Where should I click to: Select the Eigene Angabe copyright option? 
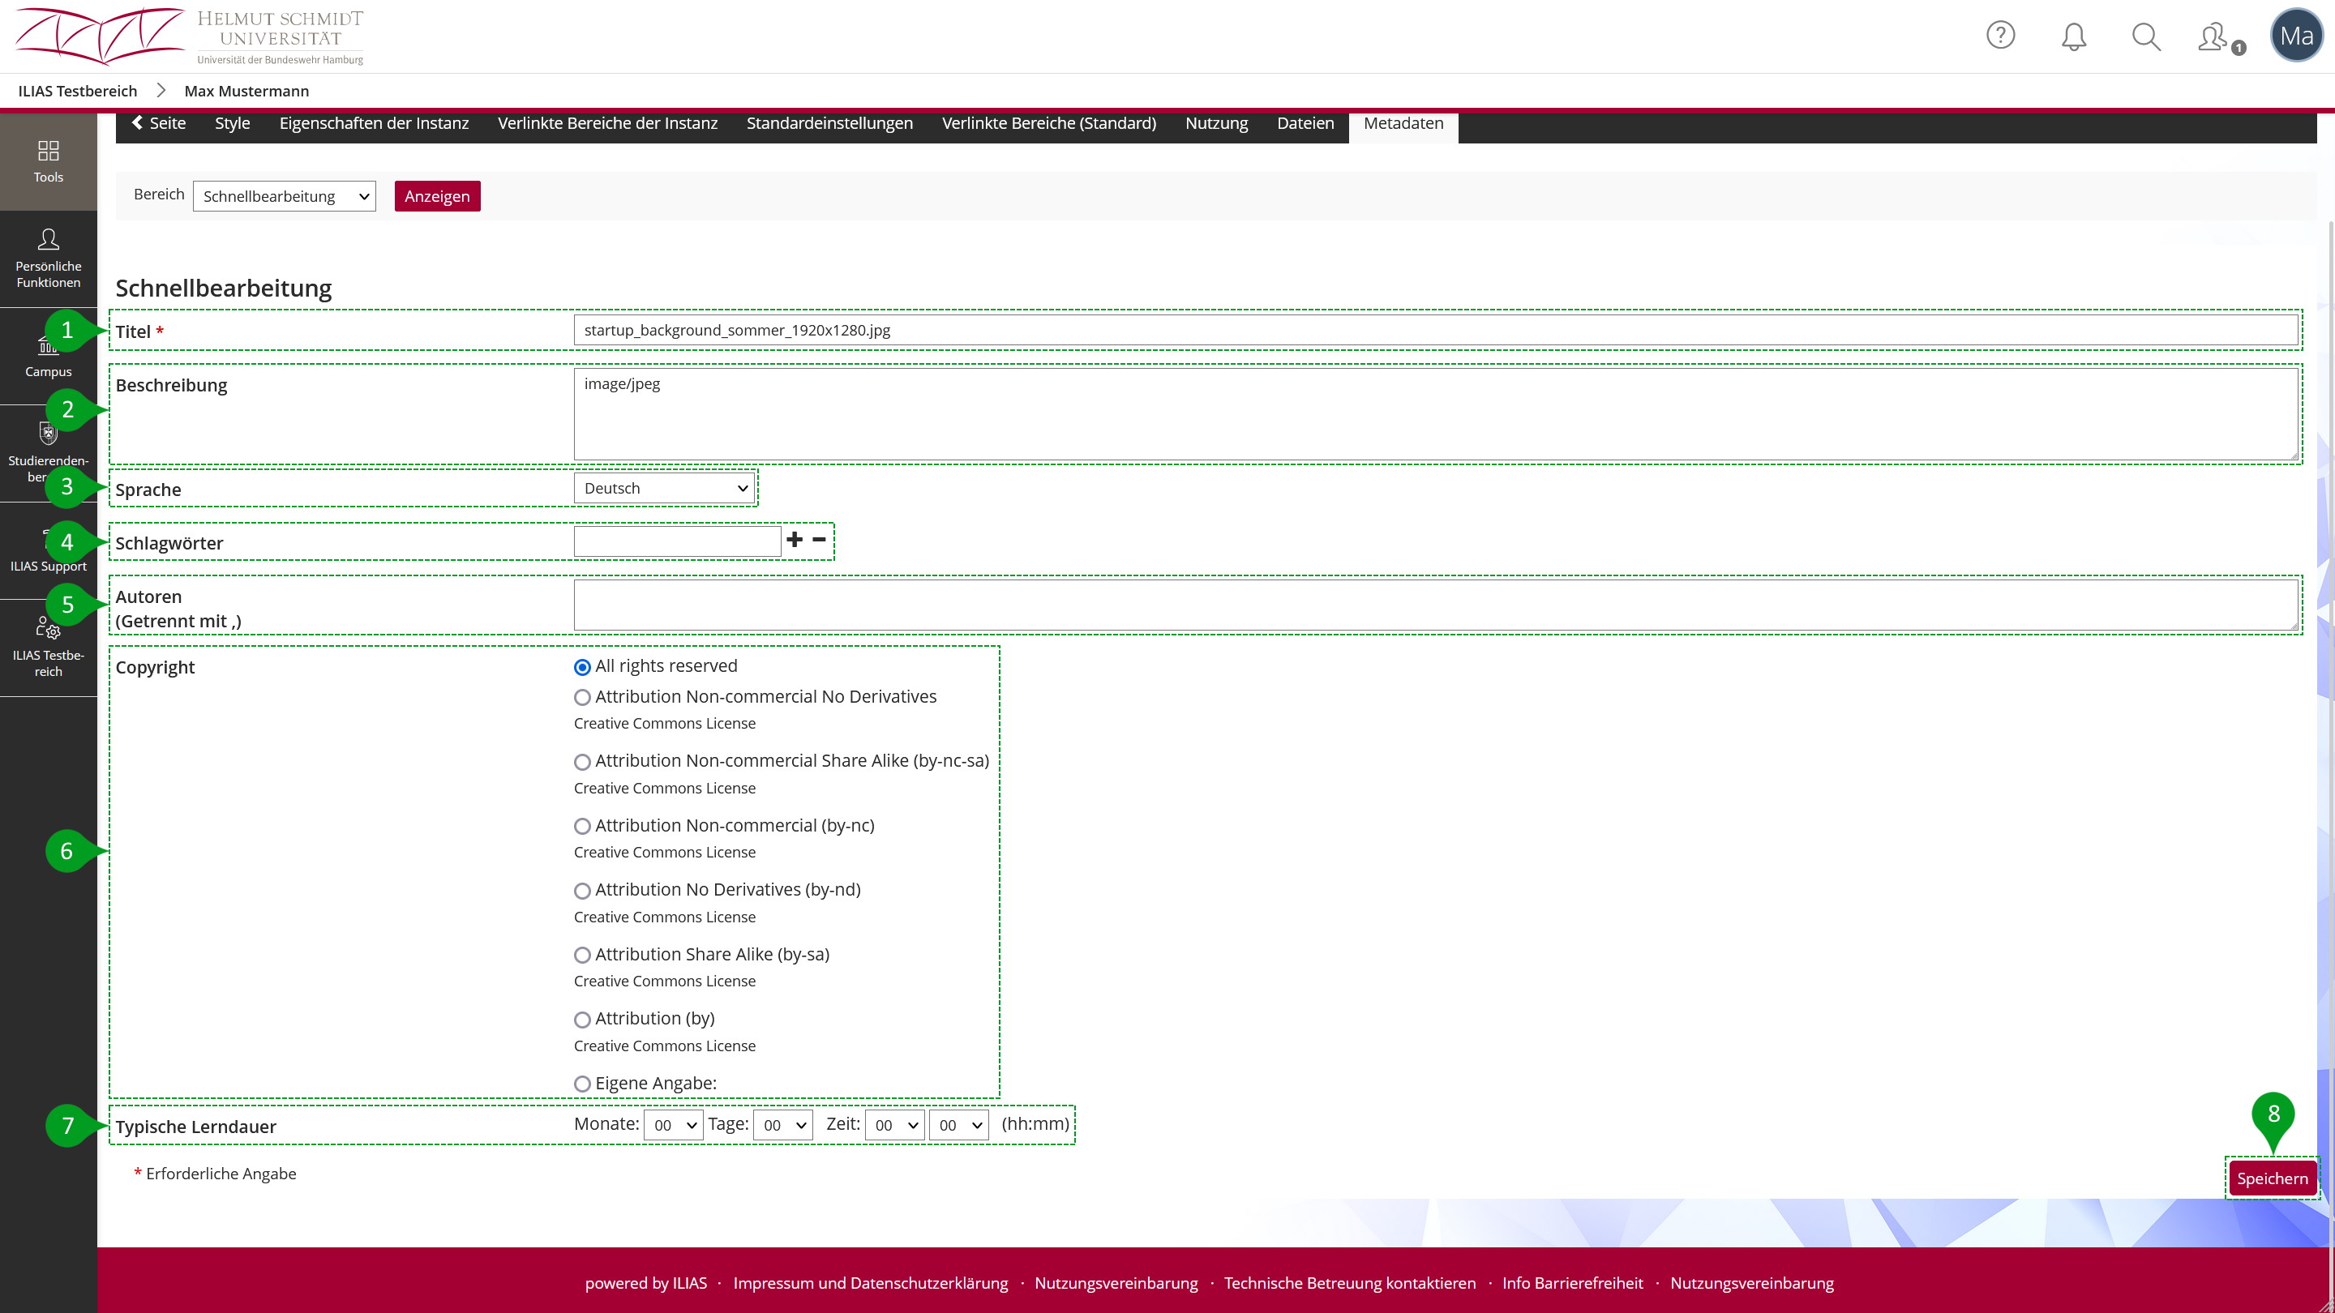[582, 1084]
